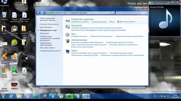The height and width of the screenshot is (101, 181).
Task: Click Настройка громкости link
Action: pyautogui.click(x=79, y=36)
